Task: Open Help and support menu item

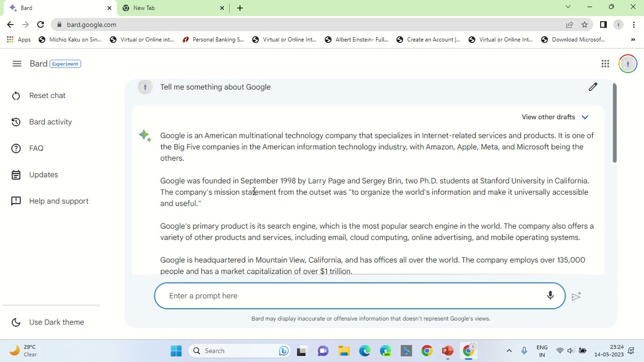Action: (59, 201)
